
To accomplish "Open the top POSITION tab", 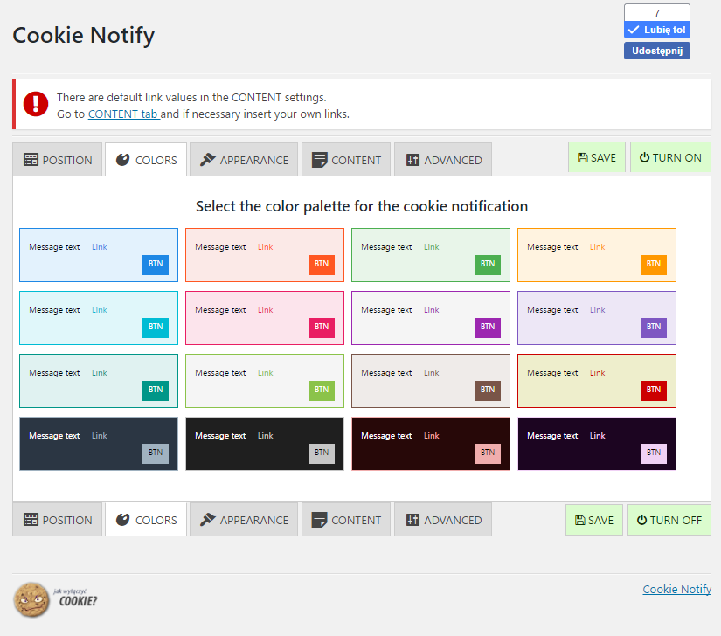I will pos(57,160).
